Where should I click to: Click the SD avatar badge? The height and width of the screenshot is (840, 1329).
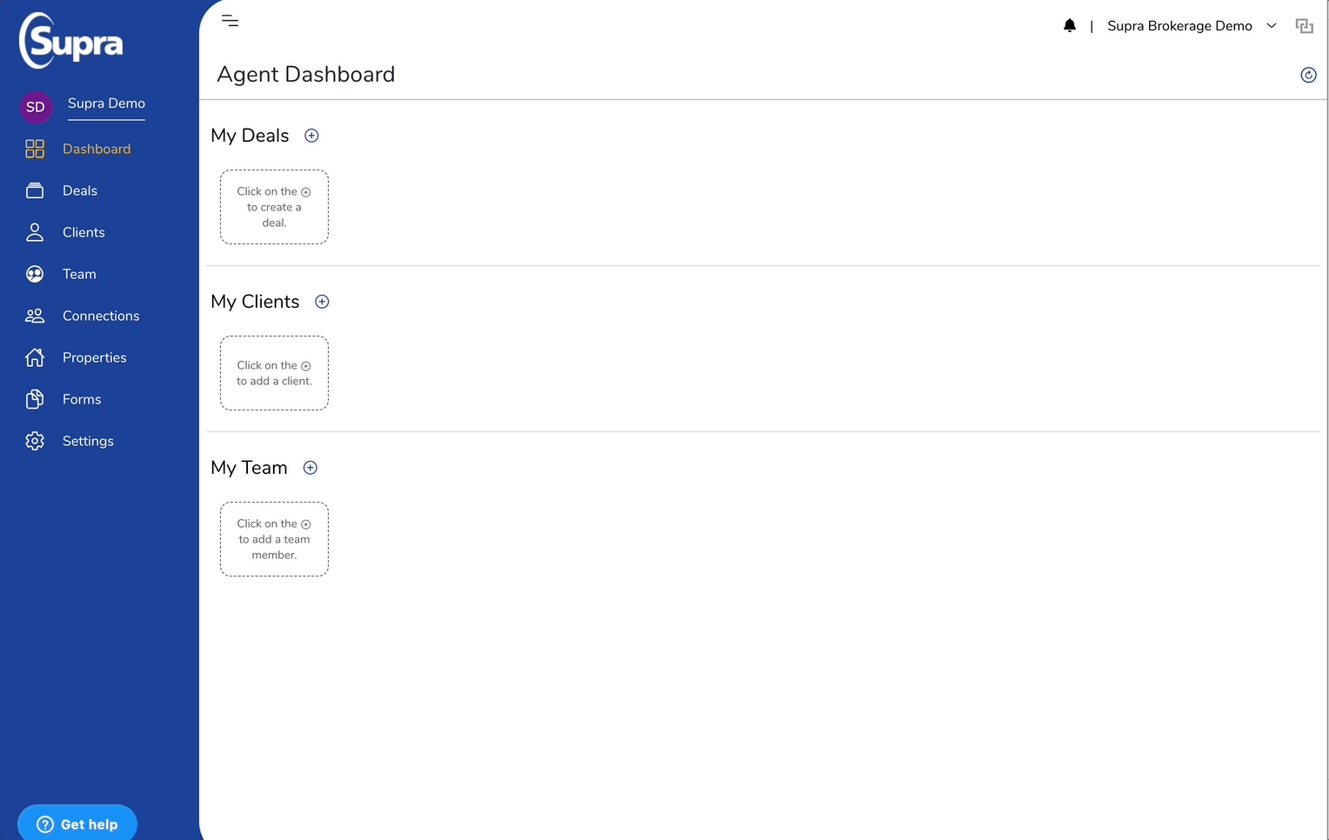[x=36, y=107]
